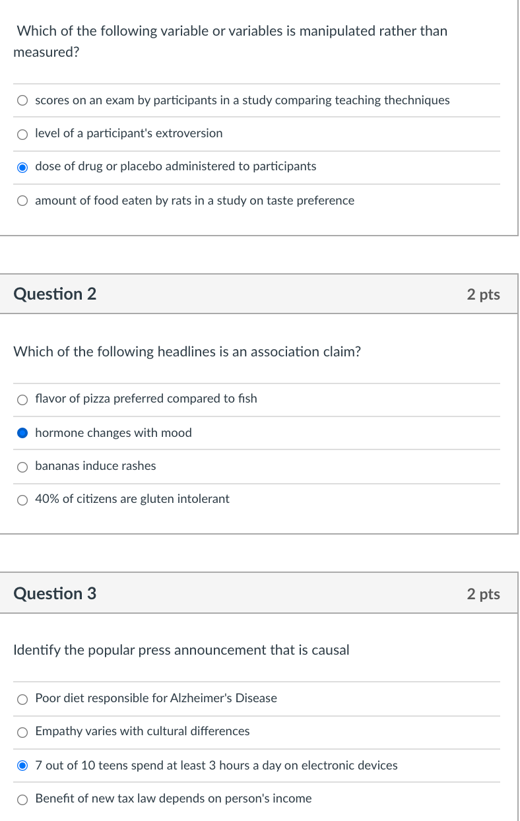
Task: Choose "Empathy varies with cultural differences"
Action: (22, 732)
